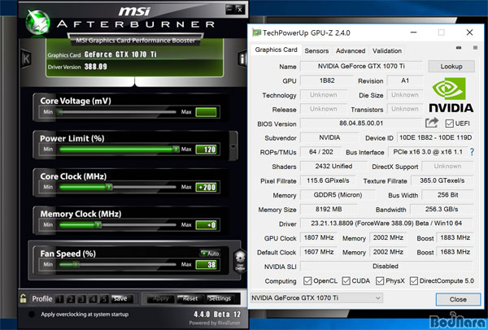Click the Power Limit value 120 box

(206, 150)
